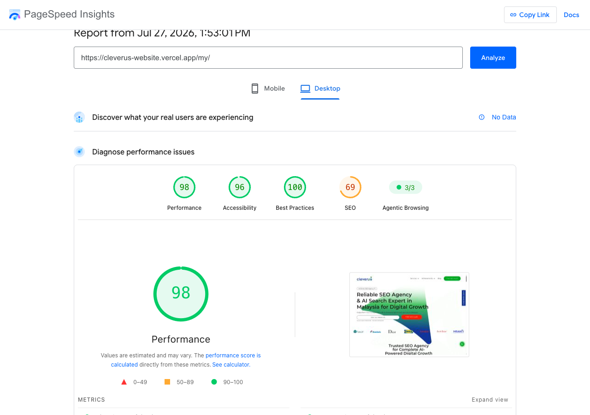The image size is (590, 415).
Task: Select the Performance 98 score gauge
Action: 184,187
